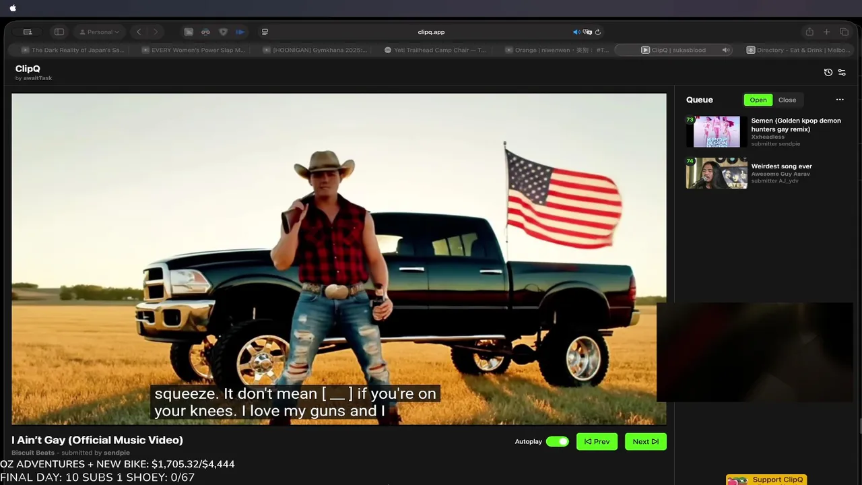
Task: Open the ClipQ settings sliders icon
Action: coord(842,72)
